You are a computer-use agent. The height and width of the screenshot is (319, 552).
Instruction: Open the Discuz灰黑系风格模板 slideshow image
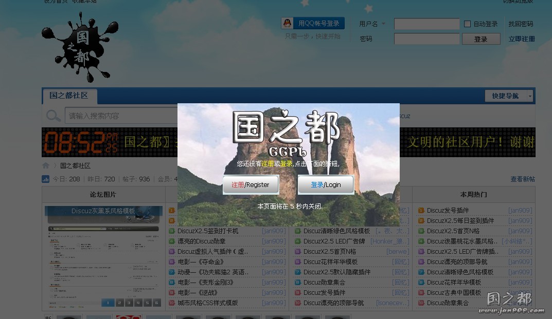coord(103,257)
